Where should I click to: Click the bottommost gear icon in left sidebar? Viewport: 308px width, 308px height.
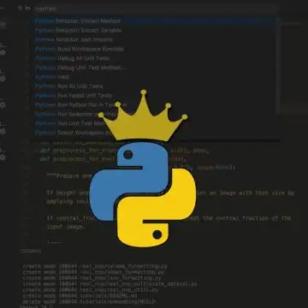[x=3, y=157]
